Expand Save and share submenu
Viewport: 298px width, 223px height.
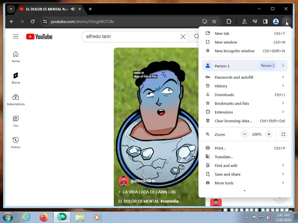tap(245, 175)
